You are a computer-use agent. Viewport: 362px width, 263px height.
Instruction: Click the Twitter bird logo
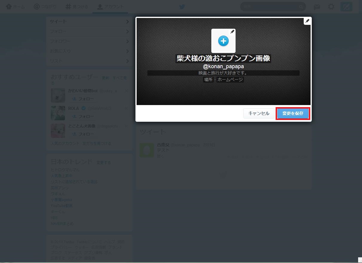click(182, 7)
